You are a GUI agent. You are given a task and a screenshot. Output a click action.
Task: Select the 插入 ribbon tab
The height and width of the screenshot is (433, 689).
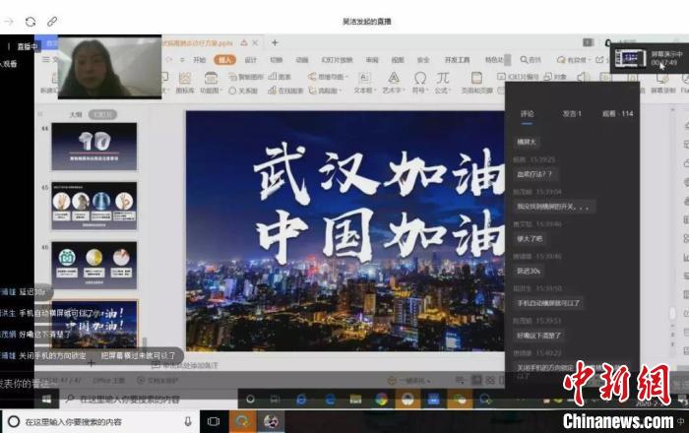pos(225,59)
